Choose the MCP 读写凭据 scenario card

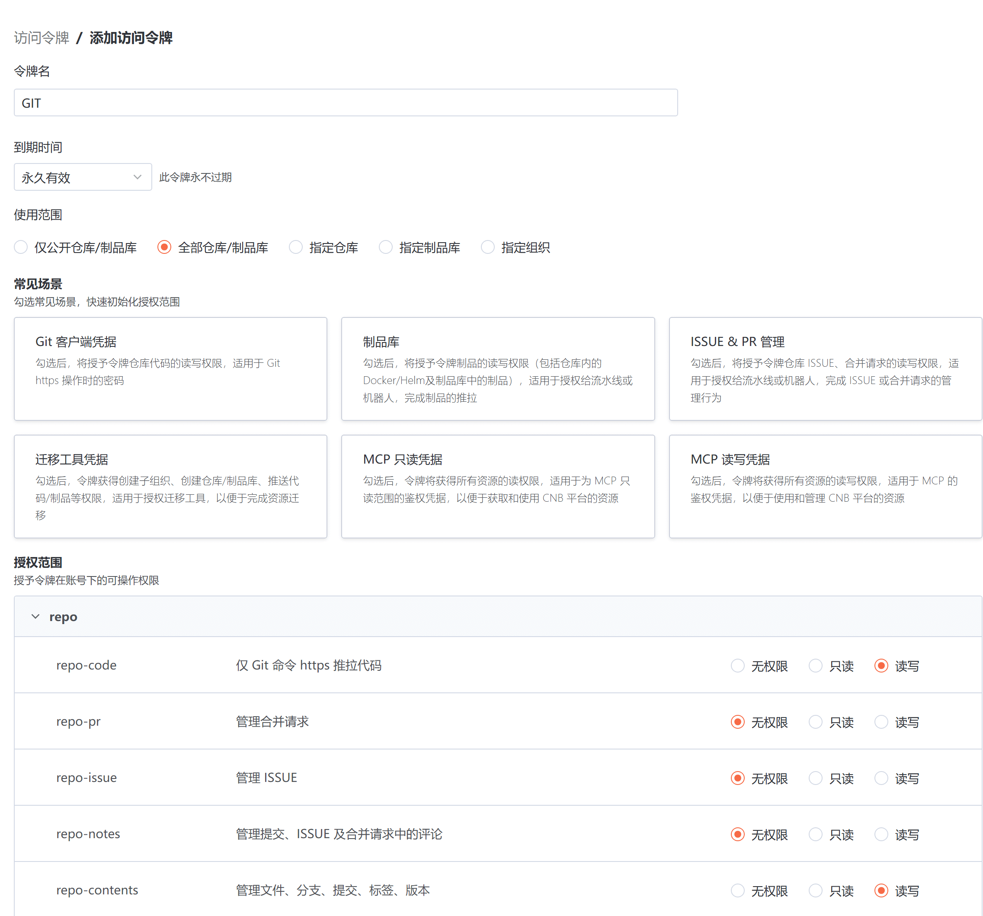(825, 486)
